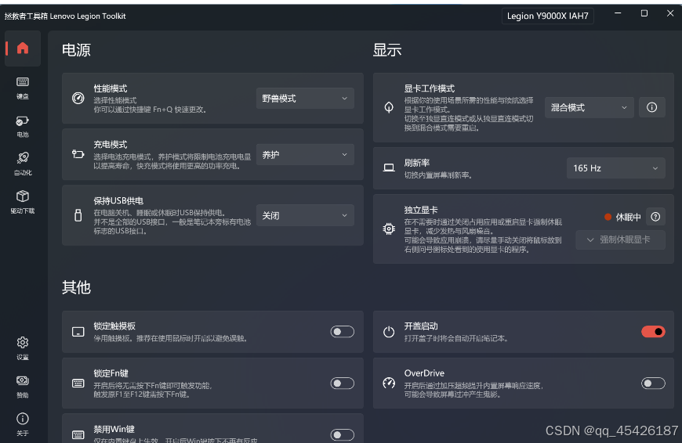Click the Legion Y9000X IAH7 device label

pos(548,16)
